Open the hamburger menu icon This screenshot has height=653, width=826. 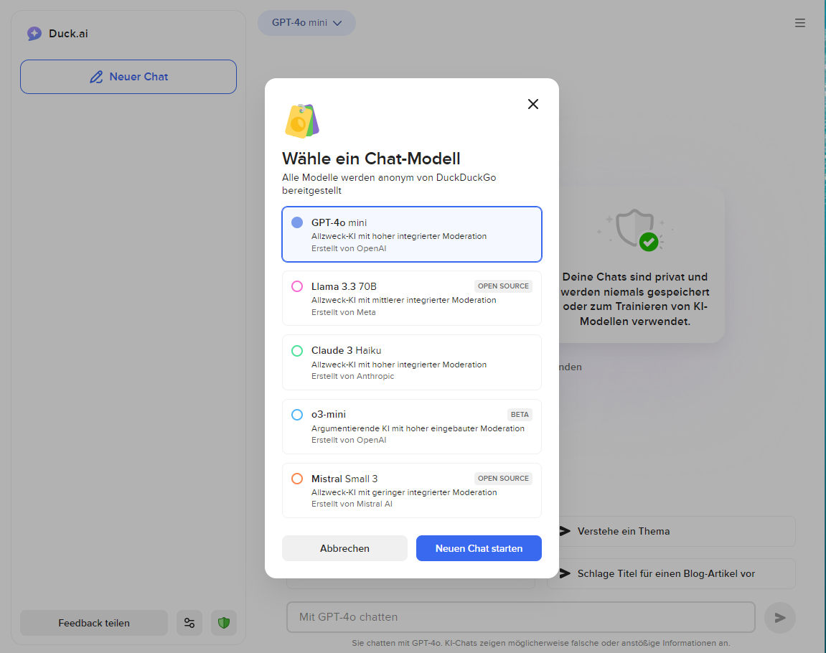(x=800, y=22)
